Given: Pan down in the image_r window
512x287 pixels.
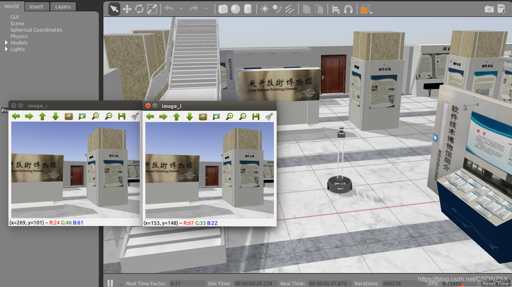Looking at the screenshot, I should [55, 116].
